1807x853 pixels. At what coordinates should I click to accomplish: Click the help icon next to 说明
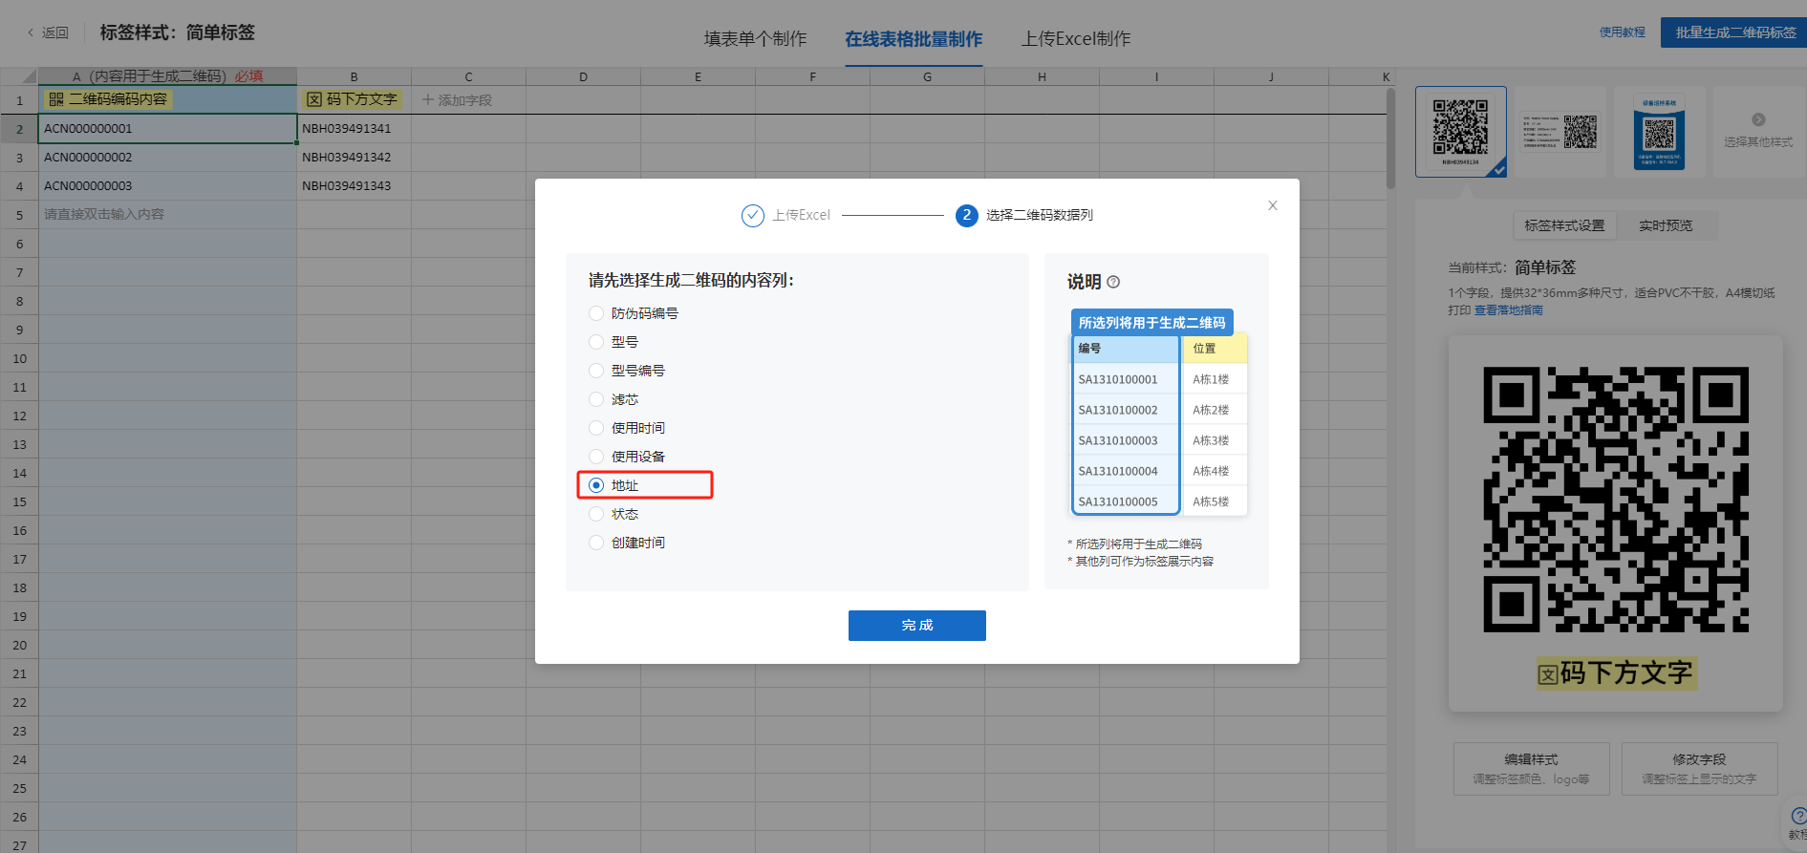1113,282
